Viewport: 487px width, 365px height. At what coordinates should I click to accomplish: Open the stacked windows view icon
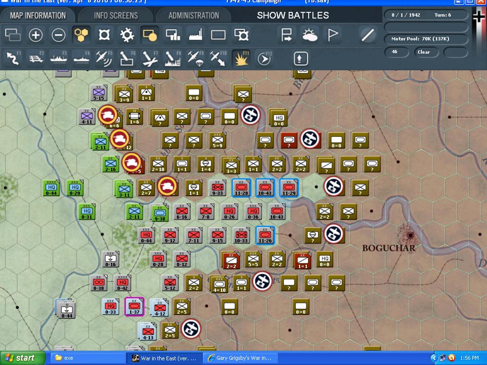click(13, 35)
